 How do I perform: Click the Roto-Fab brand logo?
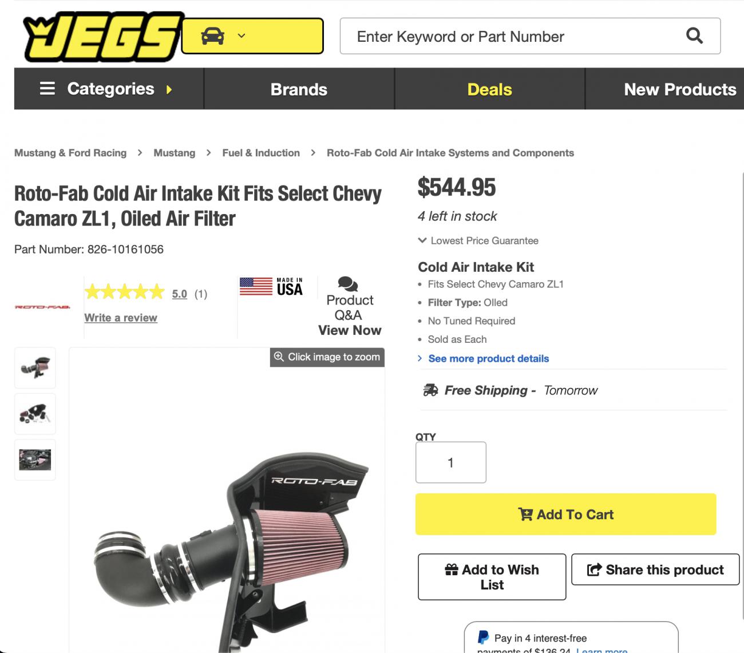(42, 307)
